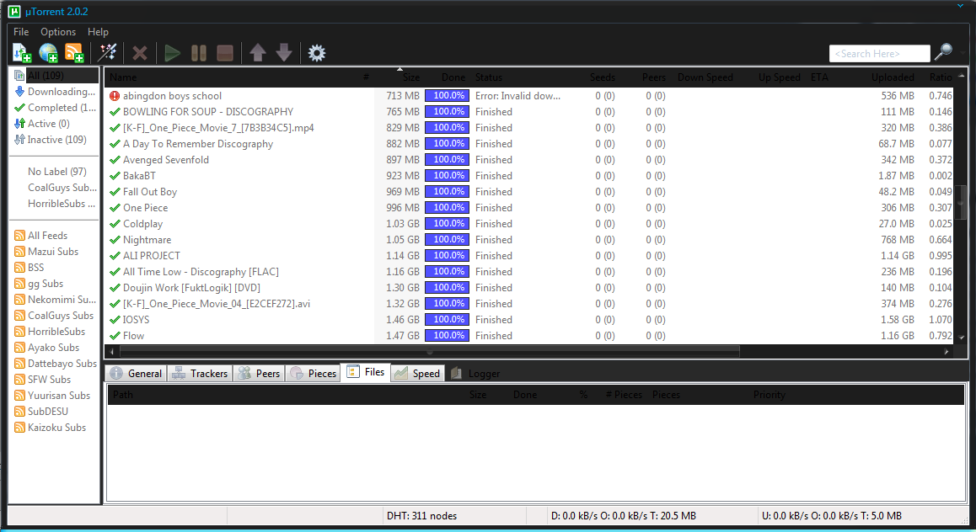976x532 pixels.
Task: Open Preferences gear icon in toolbar
Action: (x=317, y=53)
